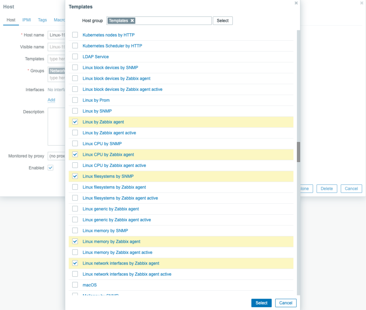Tick the macOS template checkbox

[75, 285]
